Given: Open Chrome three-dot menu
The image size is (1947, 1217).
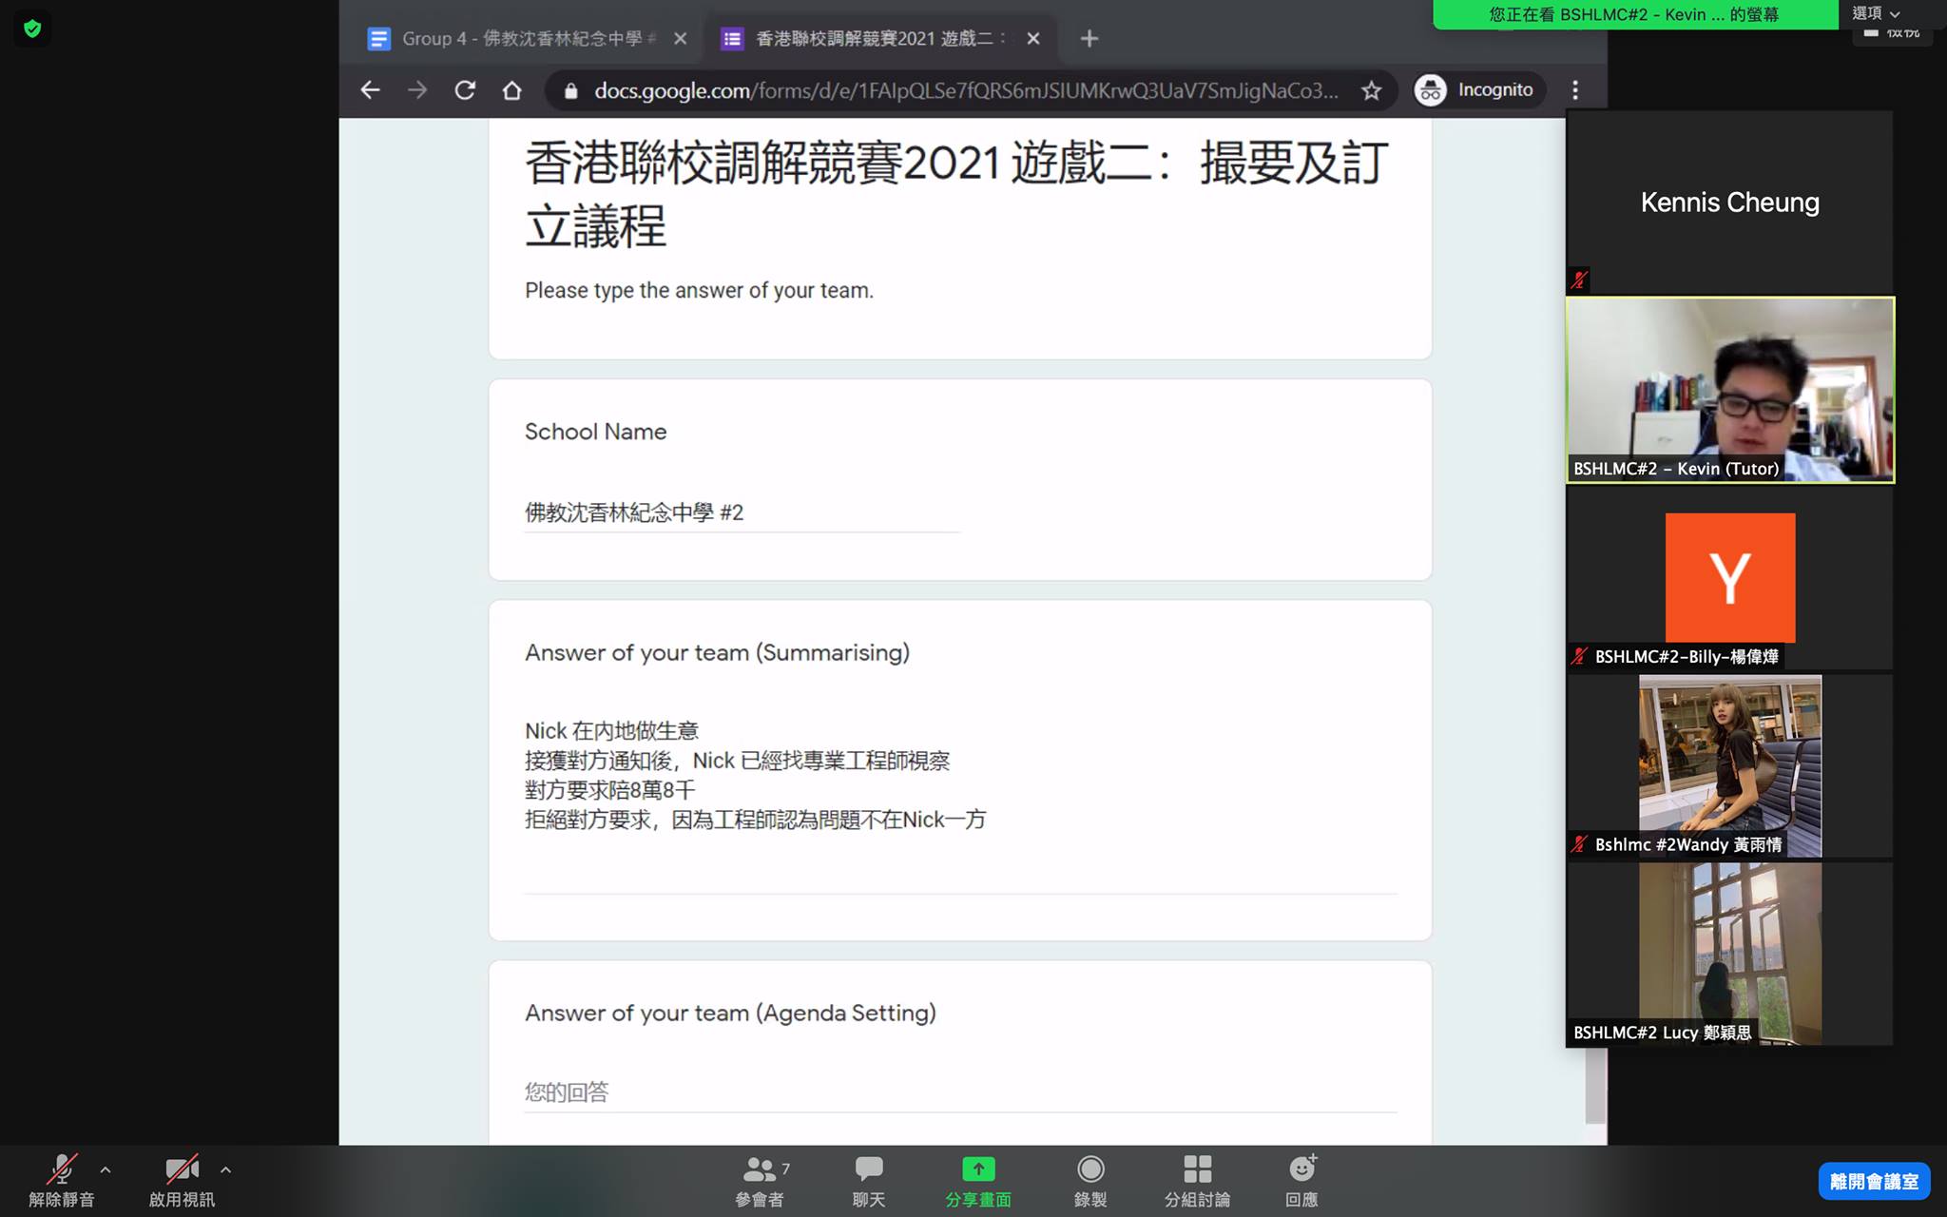Looking at the screenshot, I should click(1575, 90).
